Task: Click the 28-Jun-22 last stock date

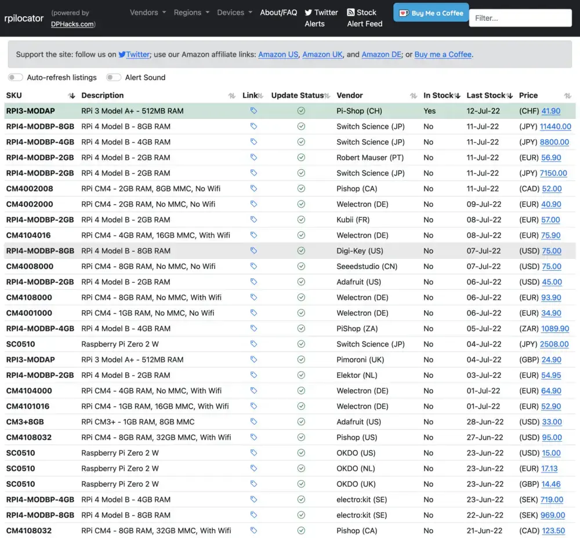Action: point(484,421)
